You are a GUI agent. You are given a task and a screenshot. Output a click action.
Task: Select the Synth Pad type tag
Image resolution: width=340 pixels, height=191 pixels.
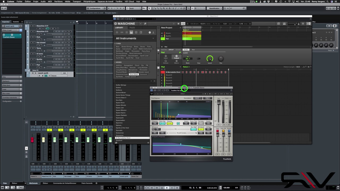click(x=130, y=58)
